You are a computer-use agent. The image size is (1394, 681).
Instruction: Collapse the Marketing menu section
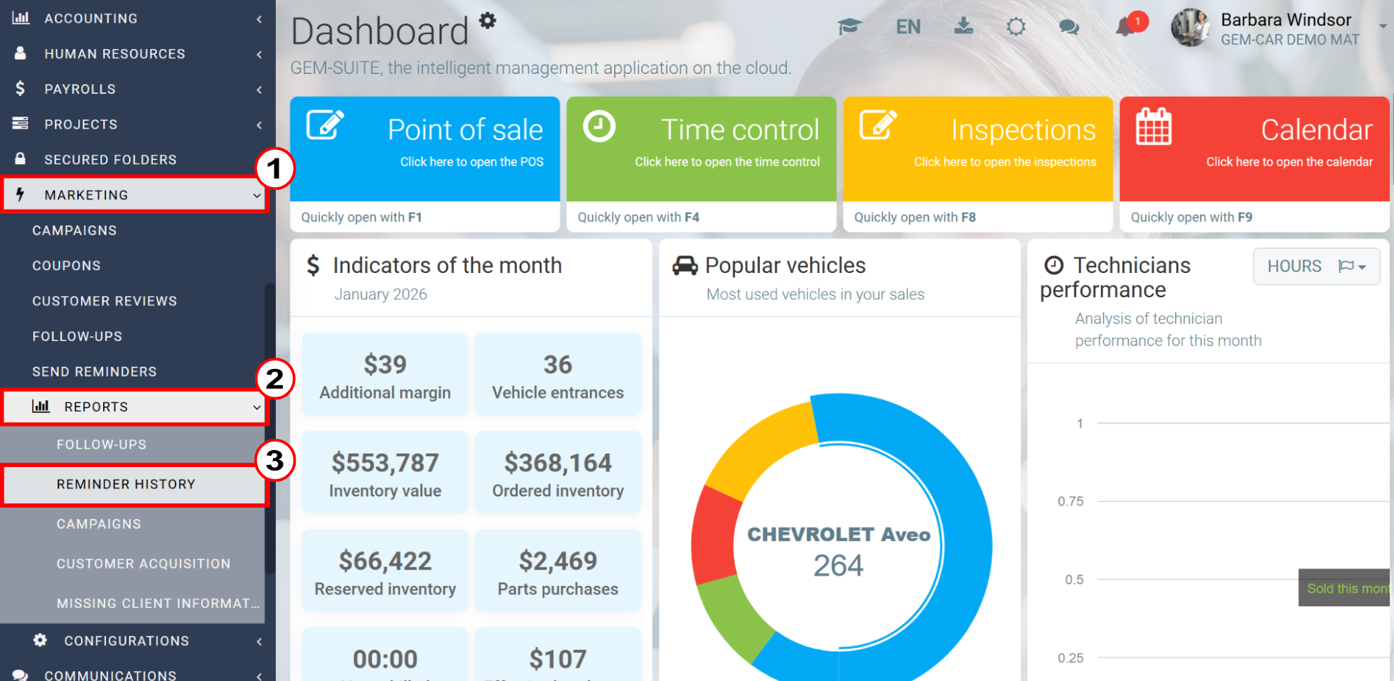click(x=135, y=195)
